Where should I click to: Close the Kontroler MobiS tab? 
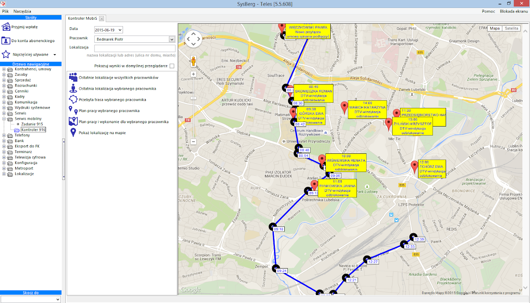(x=102, y=19)
